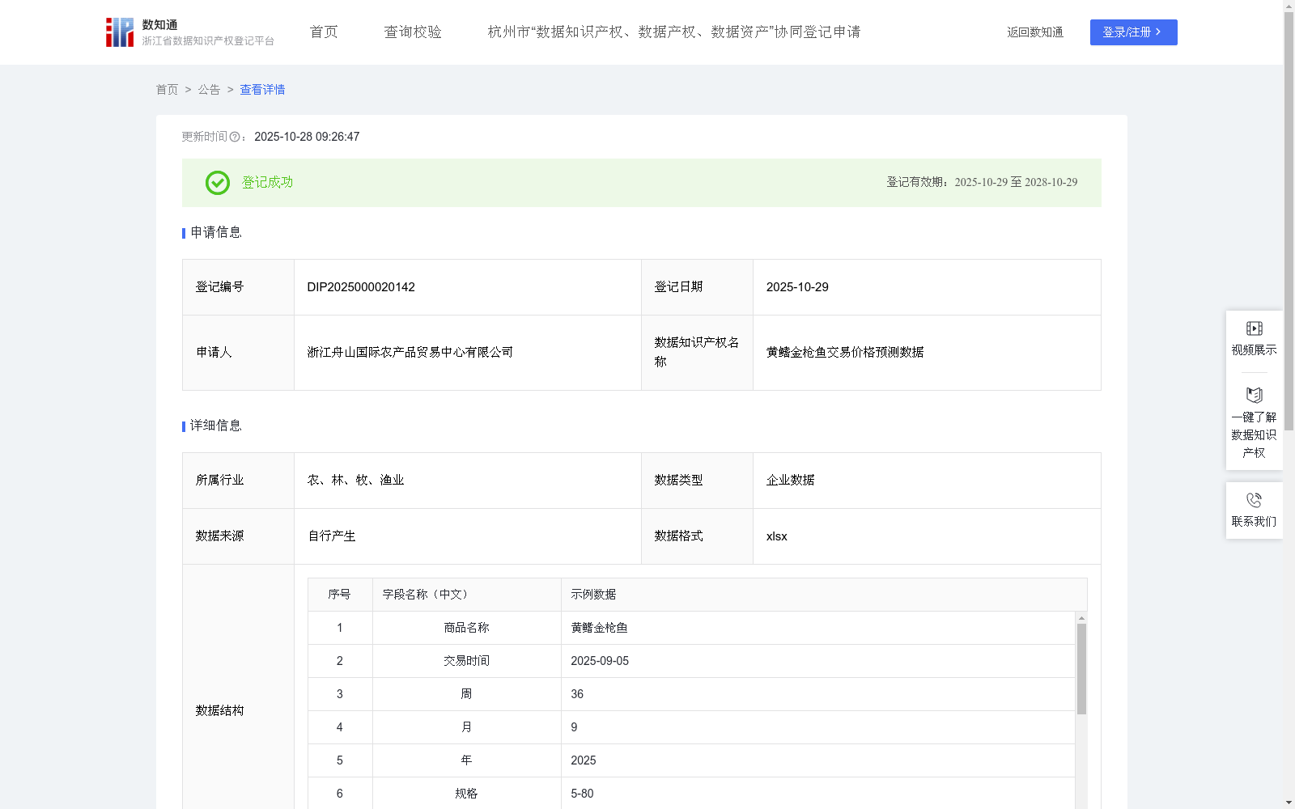Screen dimensions: 1295x809
Task: Click the 字段名称（中文） column header
Action: [x=467, y=595]
